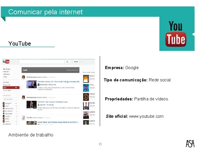Click the large YouTube logo on the slide
The width and height of the screenshot is (201, 151).
tap(176, 34)
